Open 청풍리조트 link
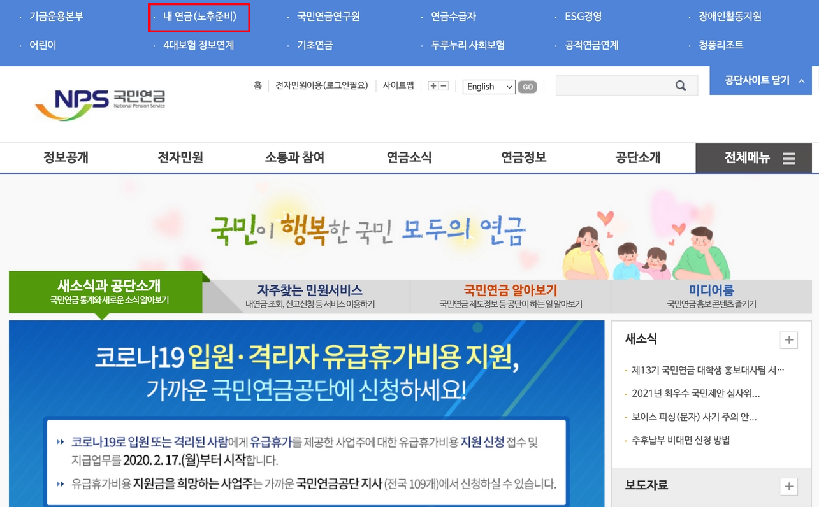Image resolution: width=819 pixels, height=507 pixels. pyautogui.click(x=721, y=45)
